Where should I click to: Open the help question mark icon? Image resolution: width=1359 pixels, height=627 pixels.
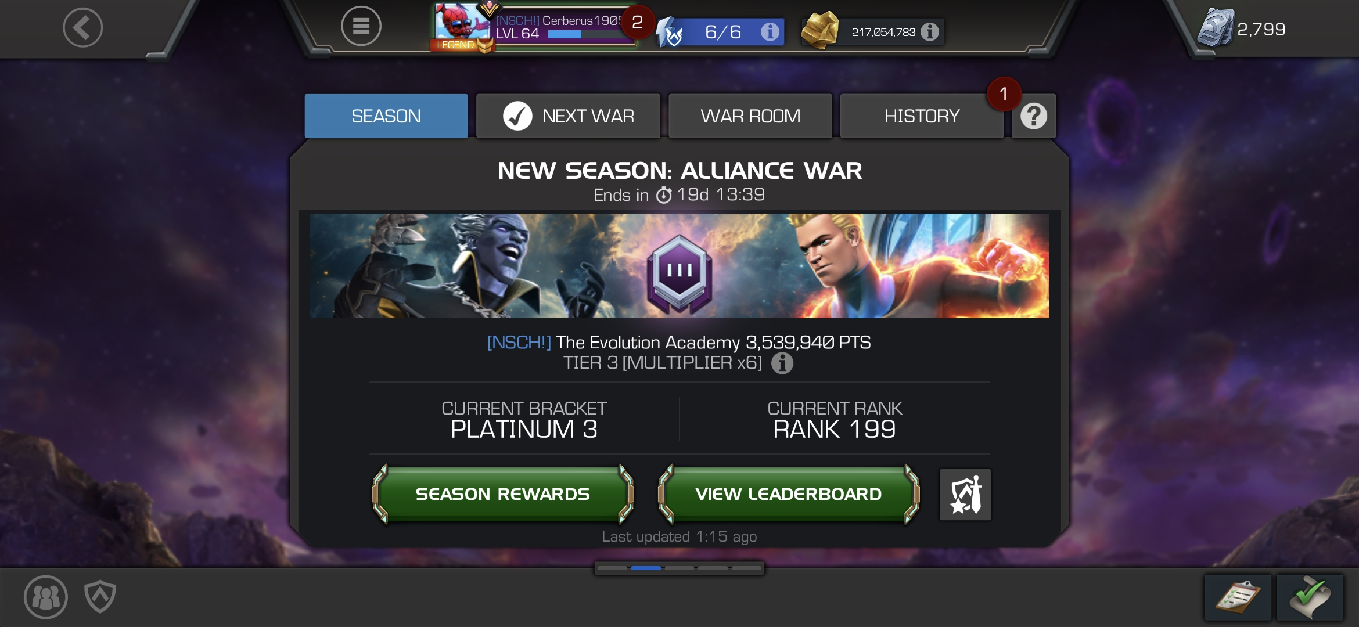tap(1034, 116)
